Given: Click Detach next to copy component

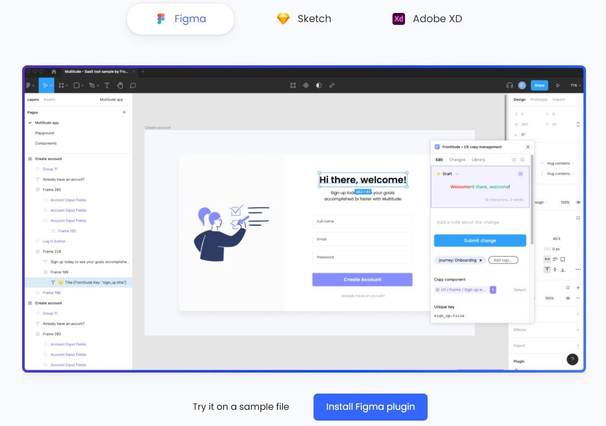Looking at the screenshot, I should pyautogui.click(x=520, y=290).
